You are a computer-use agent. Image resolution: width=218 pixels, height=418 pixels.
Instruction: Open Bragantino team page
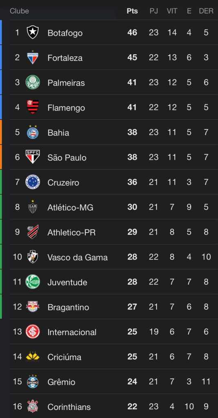tap(68, 307)
